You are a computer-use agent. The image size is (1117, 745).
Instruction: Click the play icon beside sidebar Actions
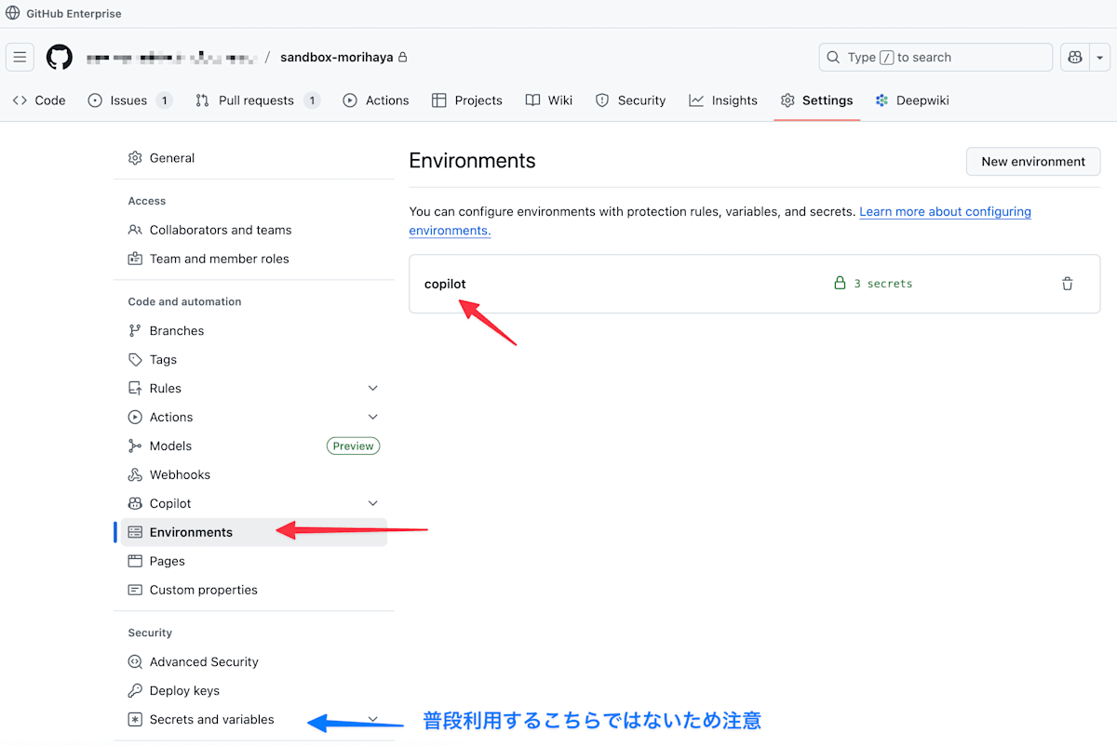pyautogui.click(x=135, y=417)
